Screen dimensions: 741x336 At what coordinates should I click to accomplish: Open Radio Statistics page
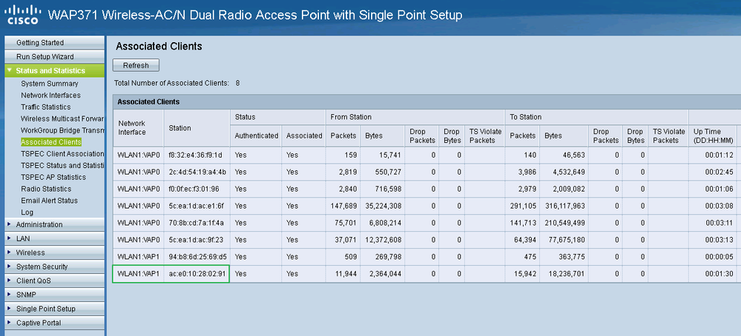(46, 189)
